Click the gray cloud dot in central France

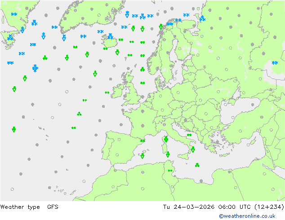142,126
